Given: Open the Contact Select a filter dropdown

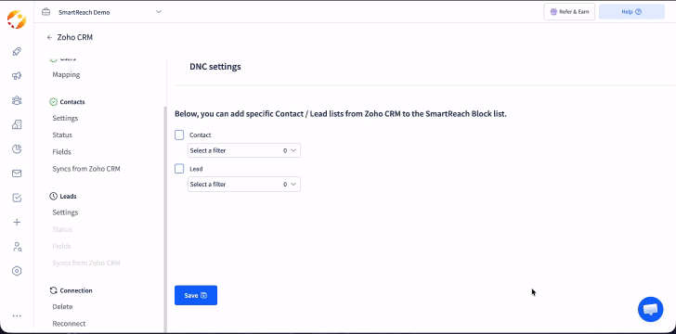Looking at the screenshot, I should tap(244, 150).
